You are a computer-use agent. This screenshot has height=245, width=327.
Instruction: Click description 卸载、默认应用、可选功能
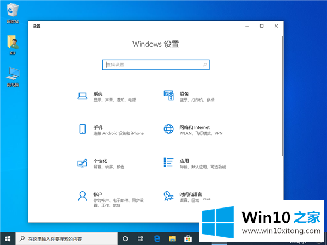click(x=203, y=167)
